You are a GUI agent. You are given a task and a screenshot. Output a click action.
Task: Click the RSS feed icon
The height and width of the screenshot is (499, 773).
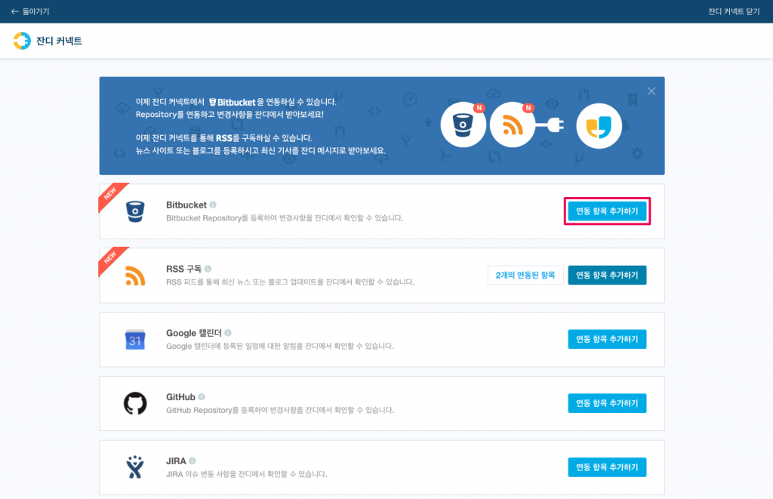134,276
